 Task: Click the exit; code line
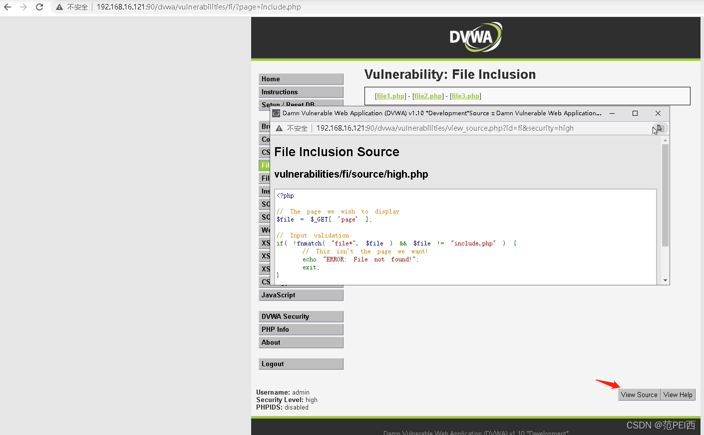[311, 267]
